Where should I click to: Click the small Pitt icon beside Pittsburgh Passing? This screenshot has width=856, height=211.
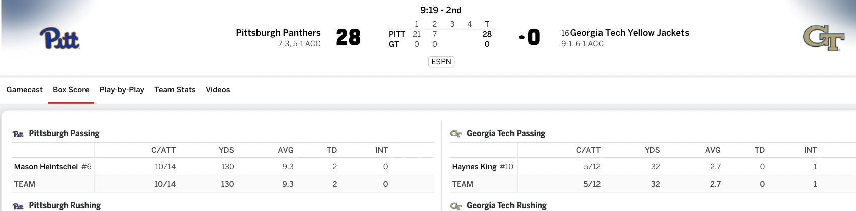pyautogui.click(x=18, y=134)
